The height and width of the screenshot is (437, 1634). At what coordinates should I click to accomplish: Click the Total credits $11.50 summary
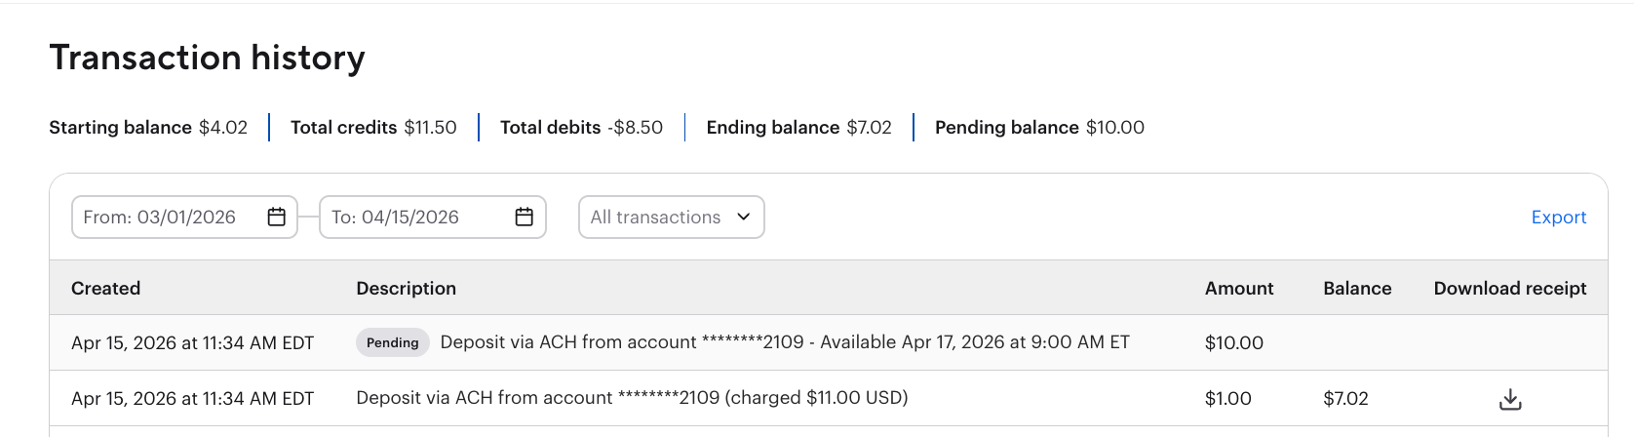(x=373, y=128)
